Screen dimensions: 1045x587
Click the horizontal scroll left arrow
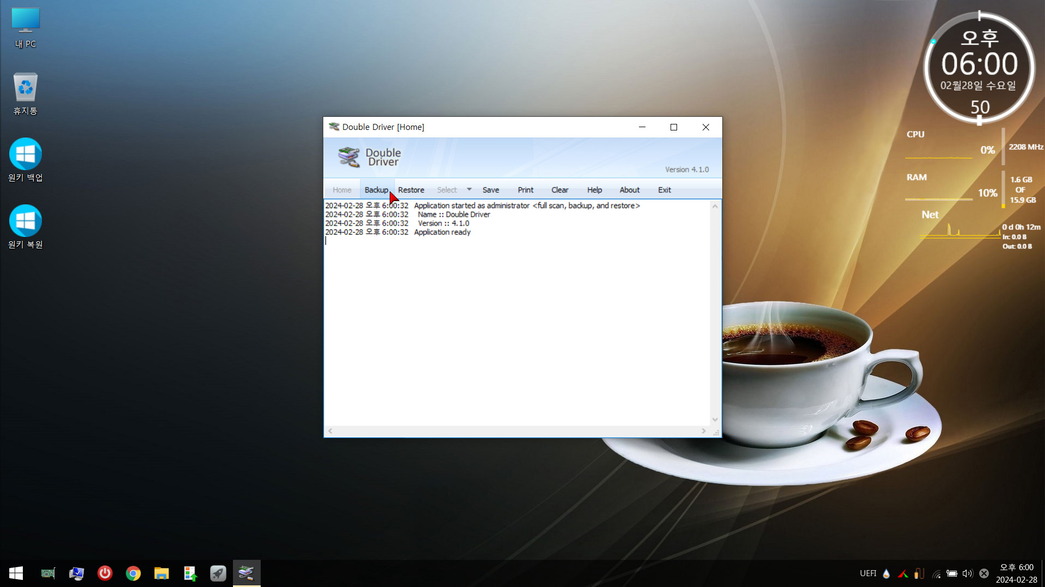(x=330, y=431)
